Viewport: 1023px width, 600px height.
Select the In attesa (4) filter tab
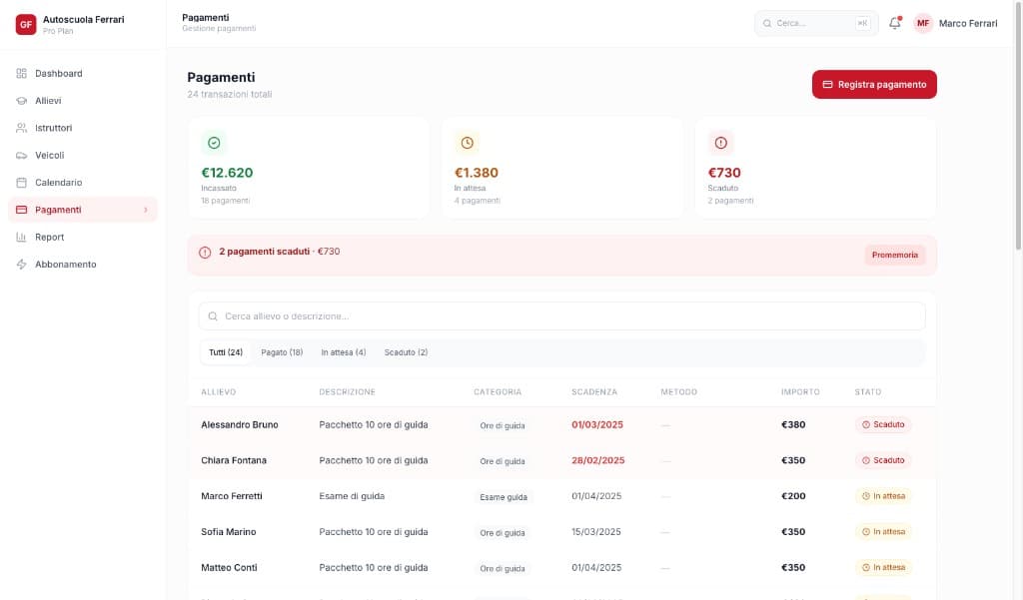[344, 351]
